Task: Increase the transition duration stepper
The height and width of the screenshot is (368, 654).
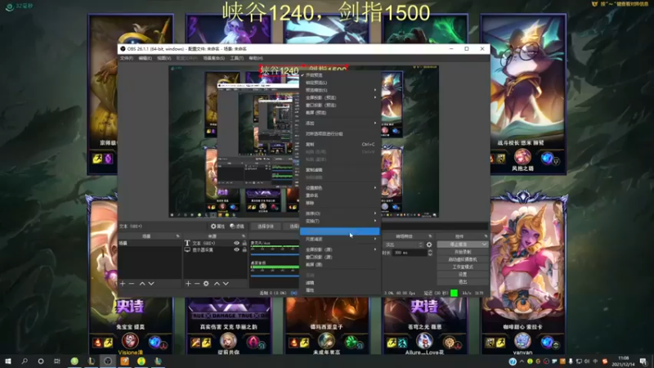Action: [430, 251]
